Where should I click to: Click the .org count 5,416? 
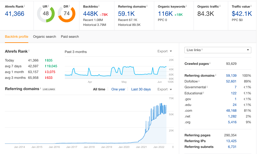(232, 122)
